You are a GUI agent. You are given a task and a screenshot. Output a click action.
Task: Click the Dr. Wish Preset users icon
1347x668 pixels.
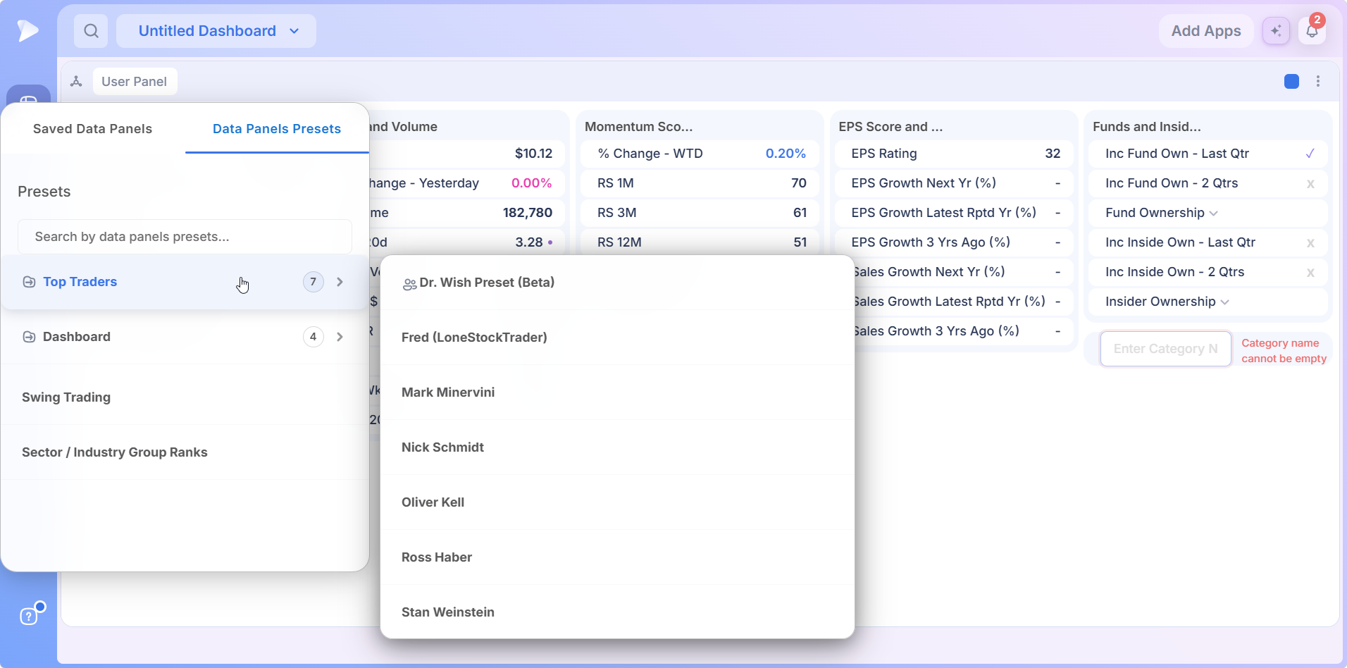point(409,284)
